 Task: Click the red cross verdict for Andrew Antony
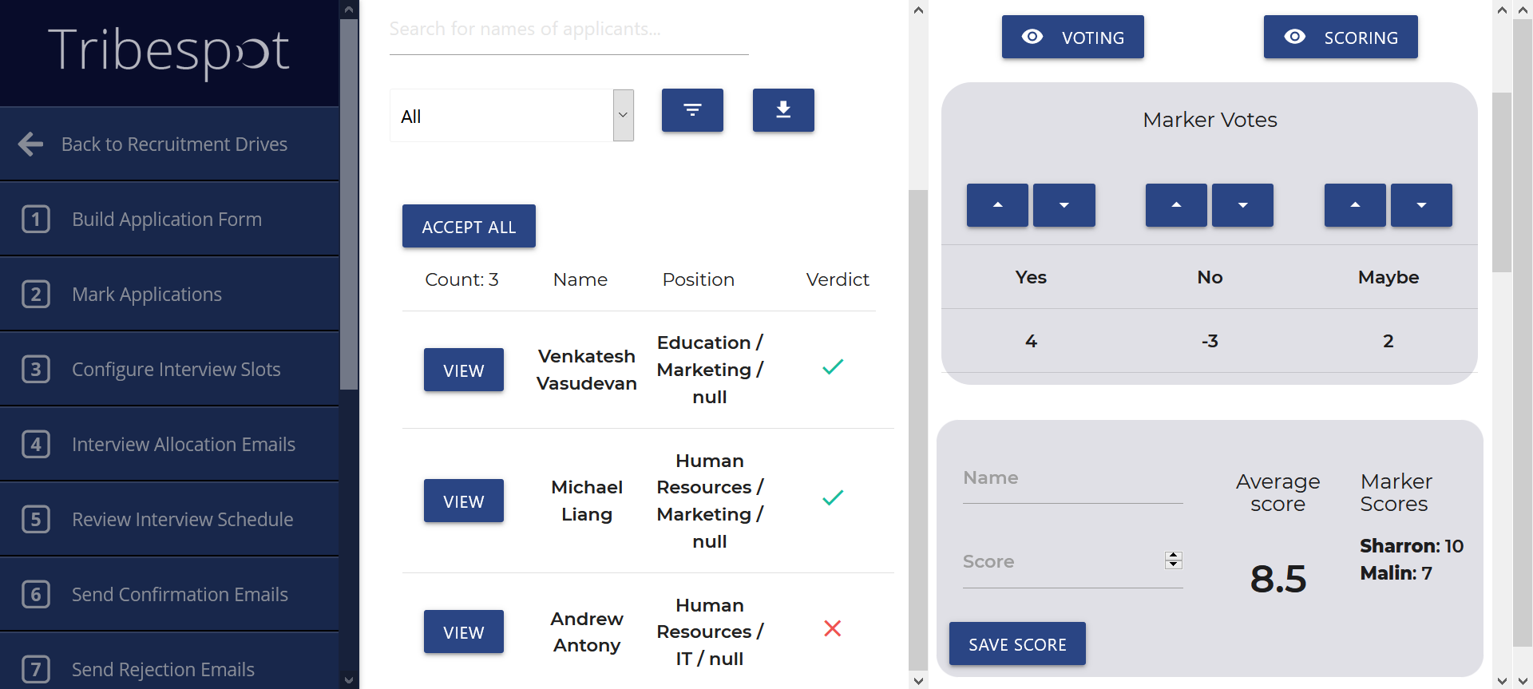pos(833,629)
